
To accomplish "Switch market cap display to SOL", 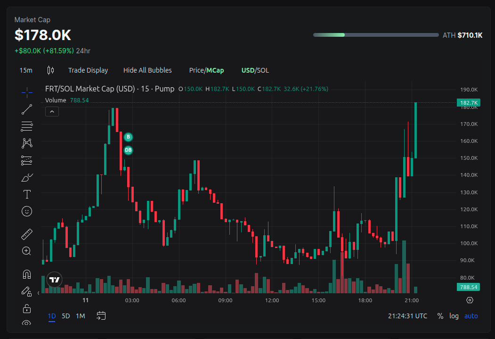I will [264, 70].
